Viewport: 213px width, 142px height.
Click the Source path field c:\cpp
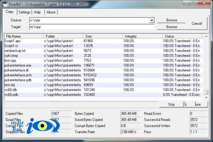[89, 20]
